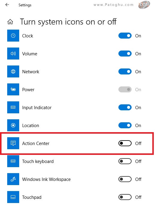This screenshot has height=209, width=155.
Task: Click the Network globe icon
Action: pos(13,71)
